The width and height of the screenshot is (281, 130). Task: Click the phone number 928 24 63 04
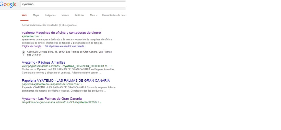click(x=34, y=55)
